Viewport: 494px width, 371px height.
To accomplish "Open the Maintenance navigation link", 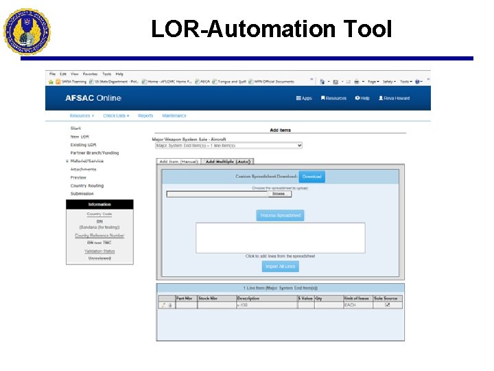I will click(174, 116).
